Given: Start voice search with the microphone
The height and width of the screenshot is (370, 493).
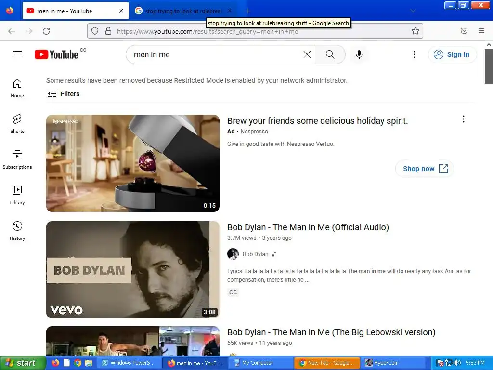Looking at the screenshot, I should [x=359, y=54].
